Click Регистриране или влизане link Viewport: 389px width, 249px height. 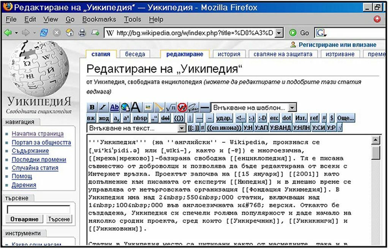click(337, 45)
